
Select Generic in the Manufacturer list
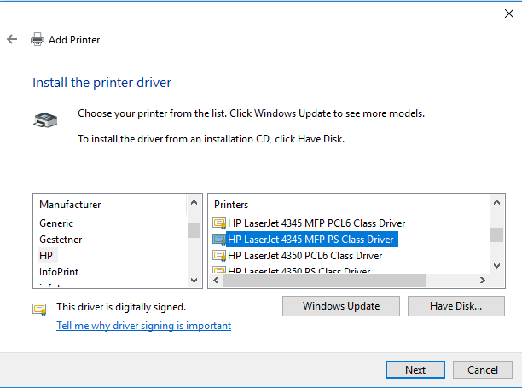(56, 223)
